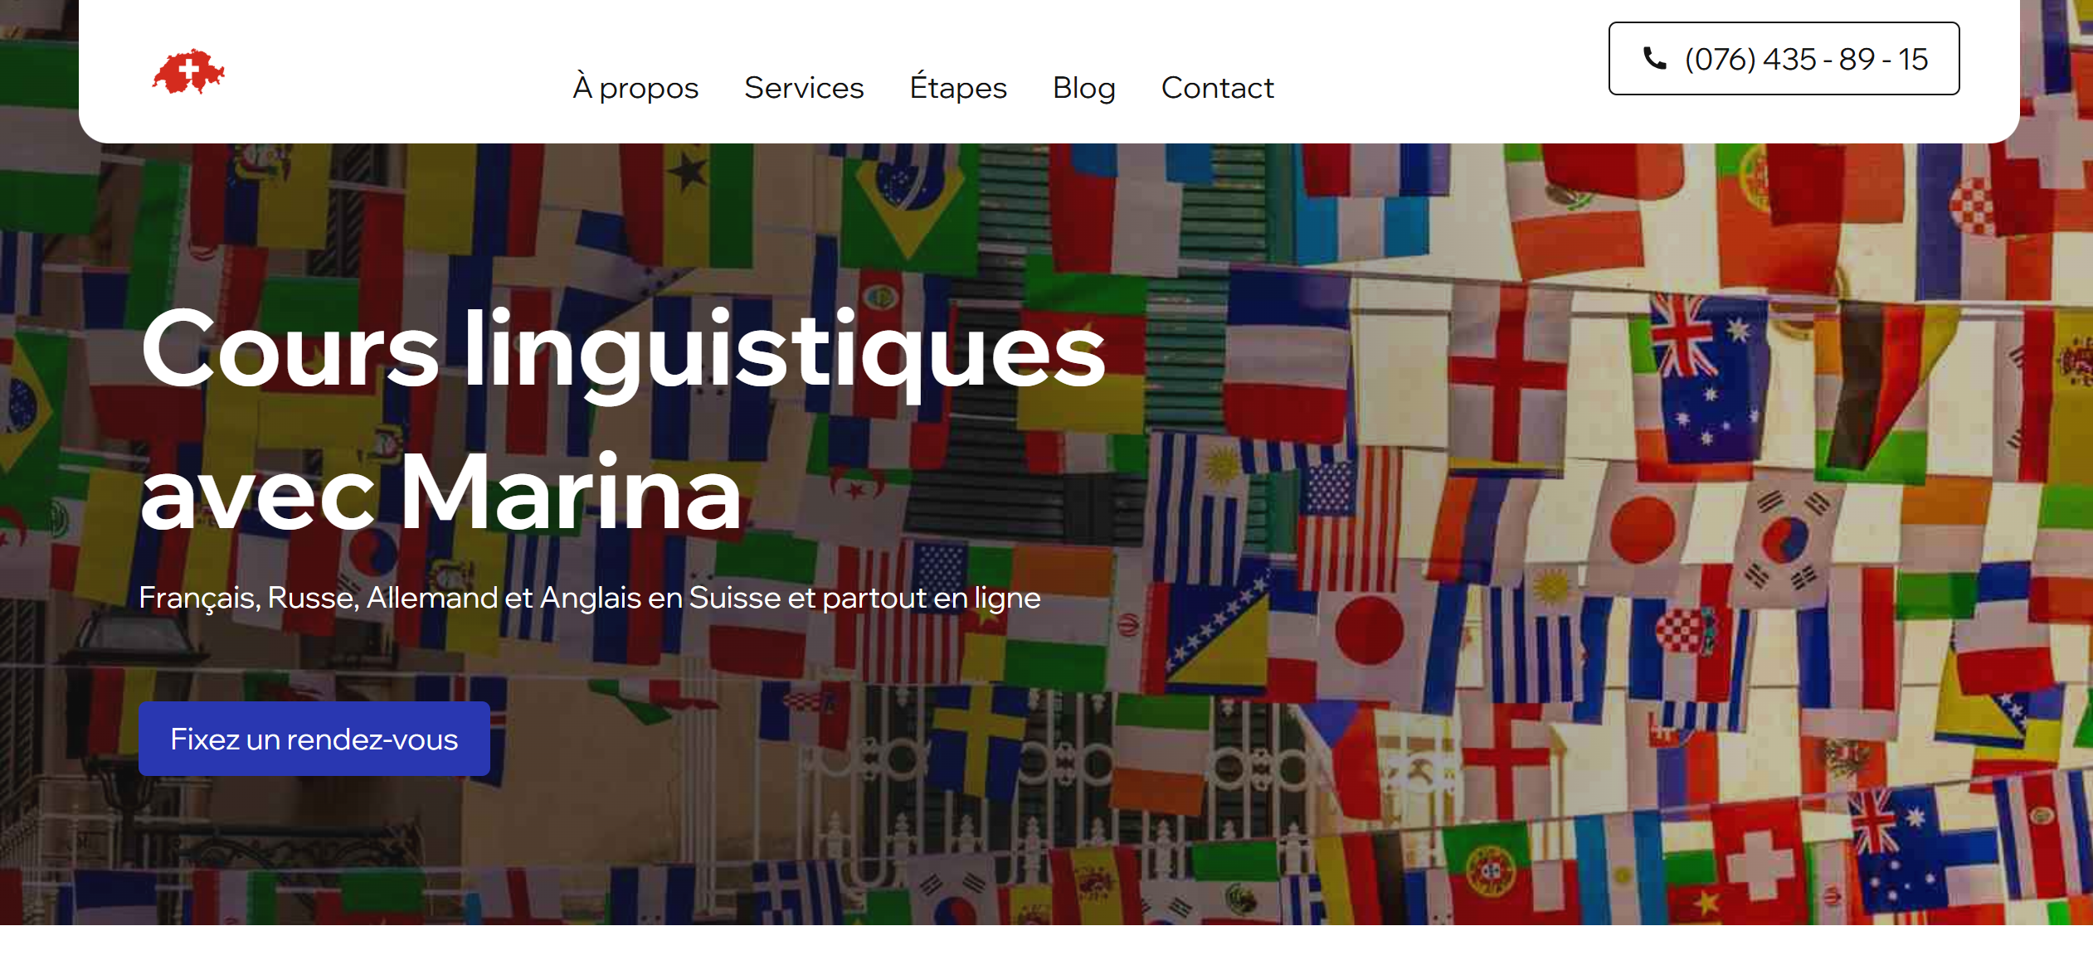Select the Français, Russe, Allemand subtitle text
Viewport: 2093px width, 960px height.
(x=589, y=598)
